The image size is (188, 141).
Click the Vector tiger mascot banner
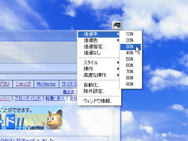[x=31, y=118]
